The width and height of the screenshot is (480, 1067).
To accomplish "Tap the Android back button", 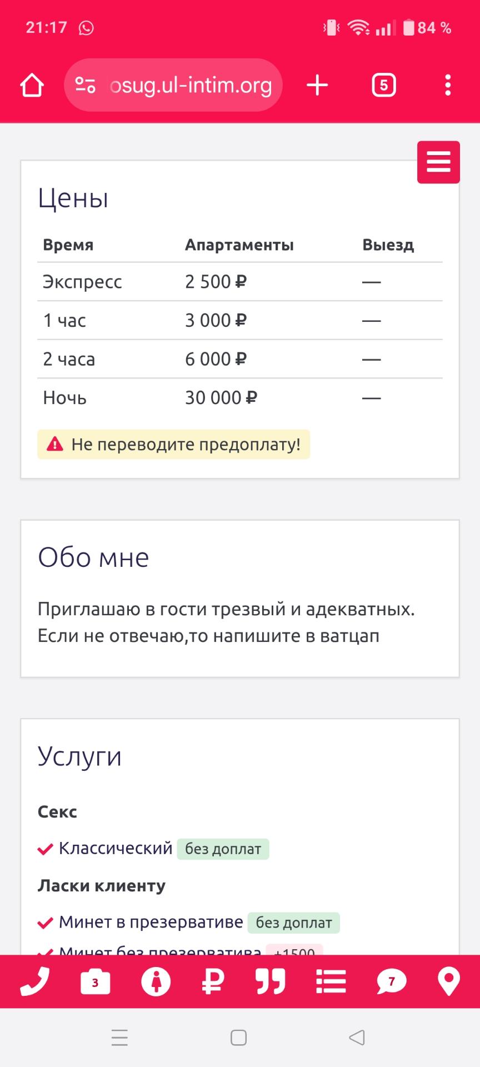I will (357, 1038).
